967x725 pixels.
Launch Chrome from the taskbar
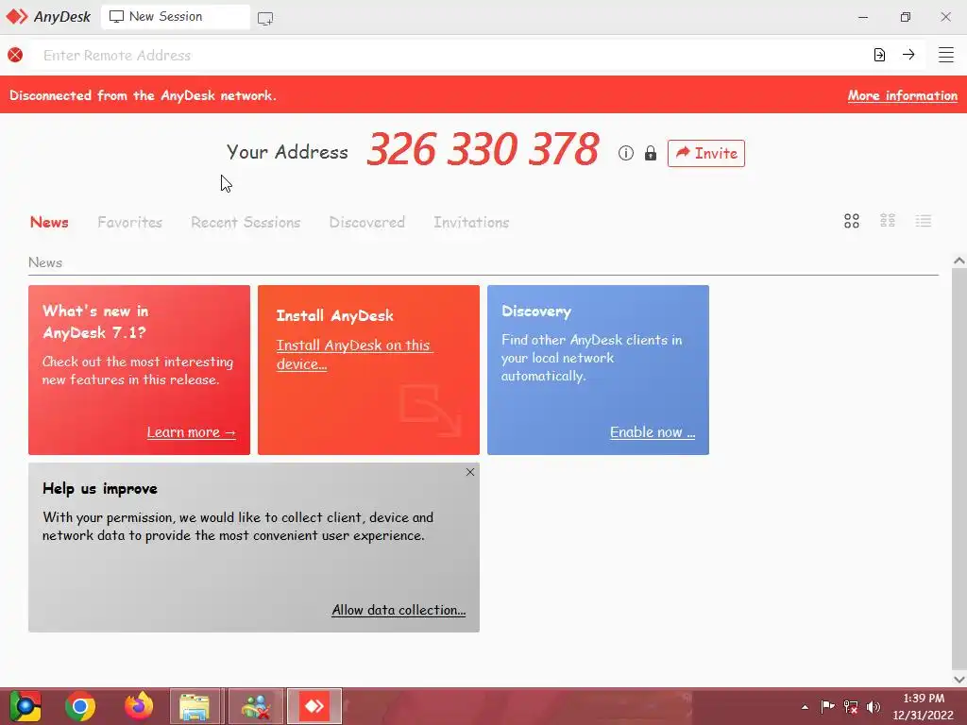[x=80, y=706]
